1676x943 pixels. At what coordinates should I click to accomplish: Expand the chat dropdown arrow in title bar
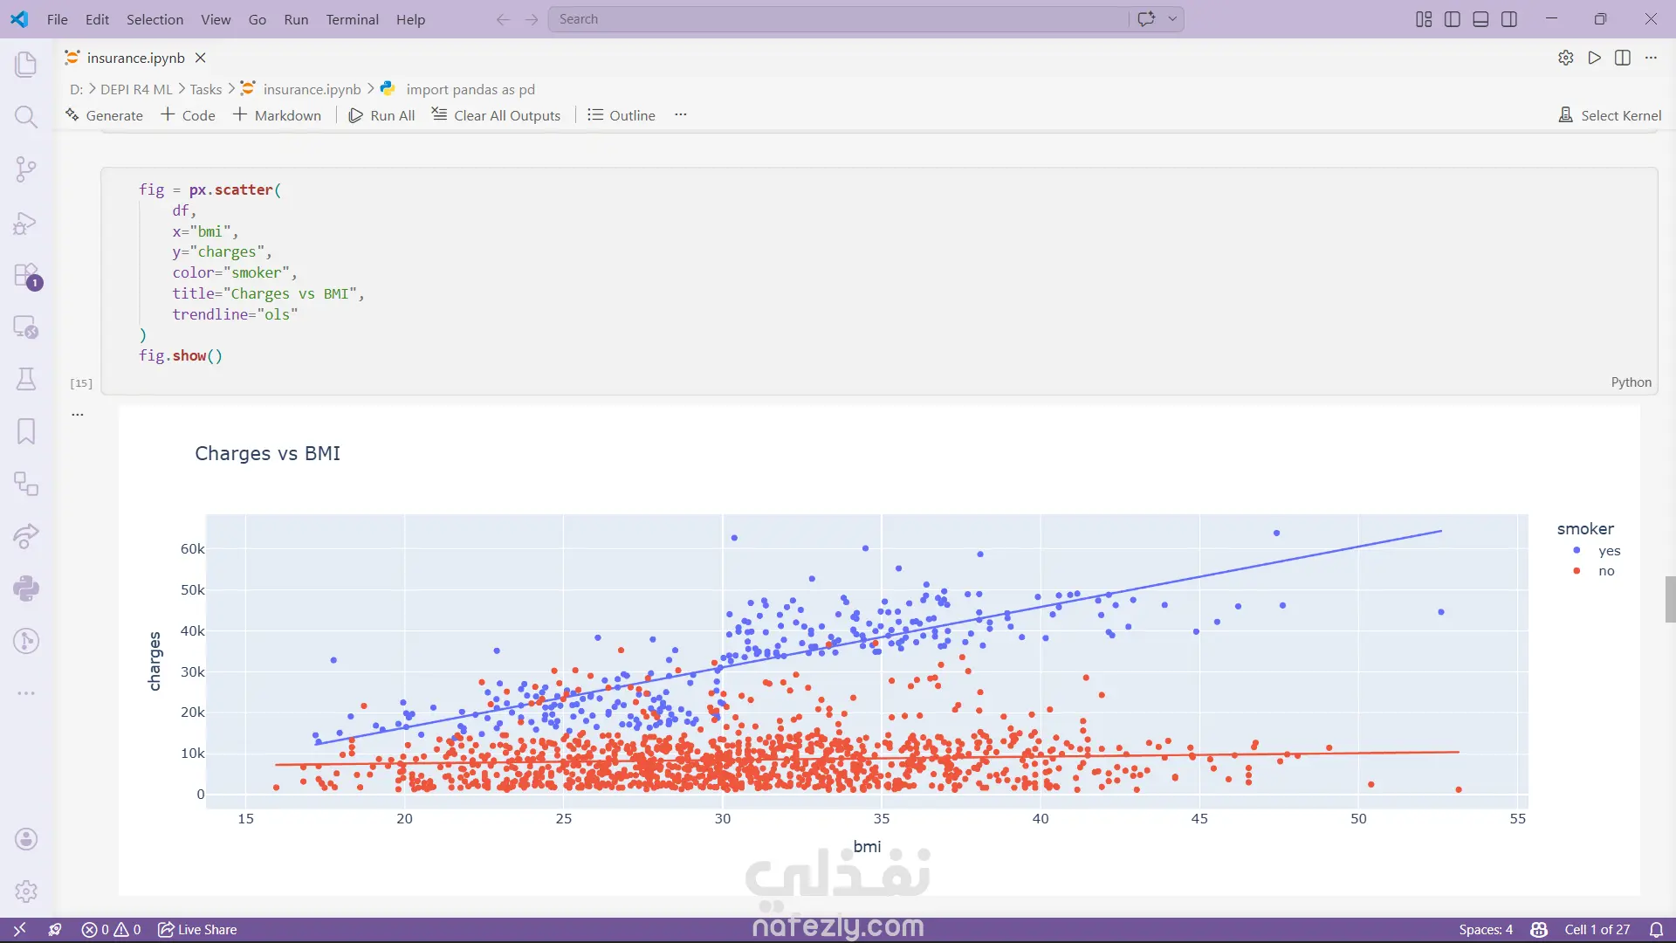pyautogui.click(x=1172, y=18)
